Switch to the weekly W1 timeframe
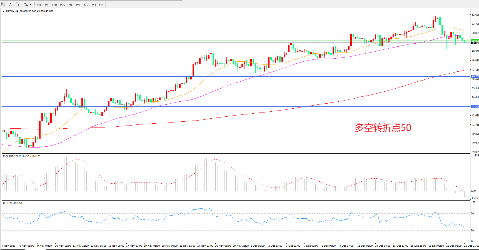The height and width of the screenshot is (250, 479). pyautogui.click(x=94, y=4)
